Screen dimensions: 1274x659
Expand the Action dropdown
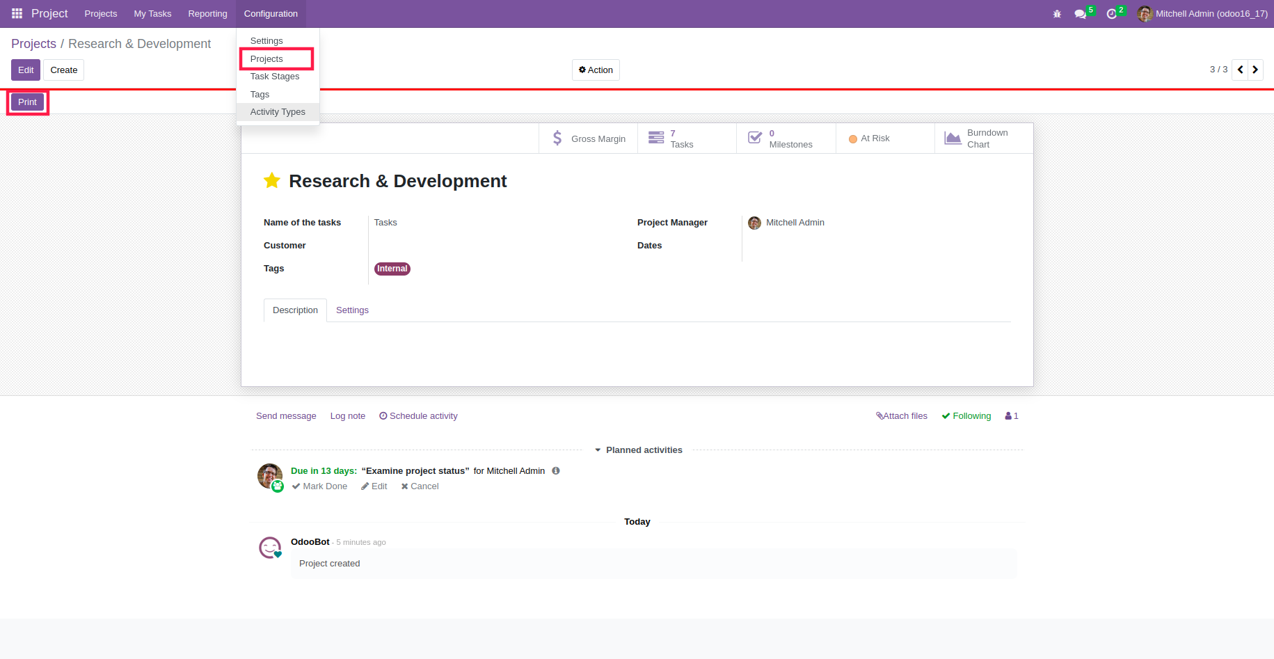tap(596, 70)
